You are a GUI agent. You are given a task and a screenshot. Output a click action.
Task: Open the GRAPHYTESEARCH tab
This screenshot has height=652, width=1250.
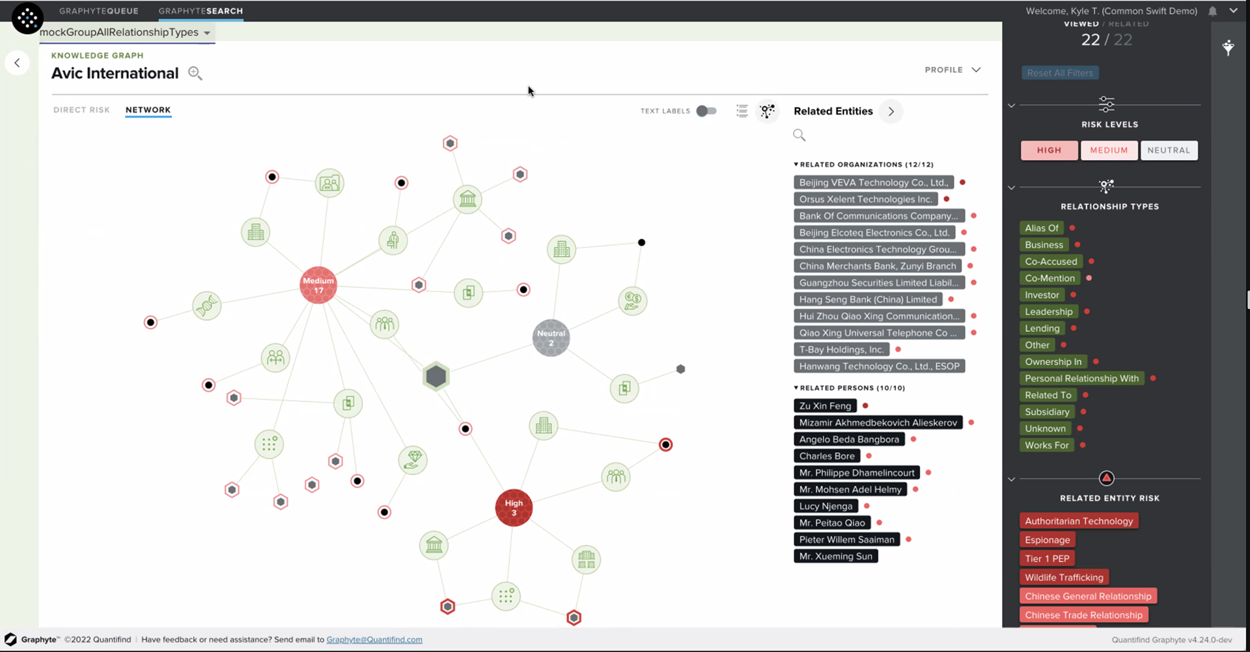201,11
